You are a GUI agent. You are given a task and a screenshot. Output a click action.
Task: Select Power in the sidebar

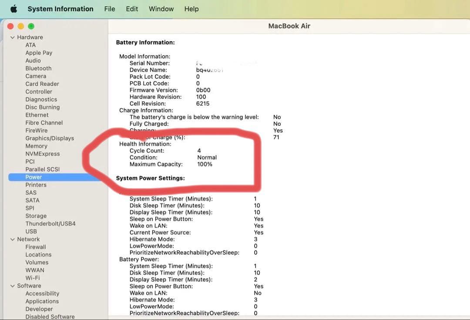pos(34,177)
